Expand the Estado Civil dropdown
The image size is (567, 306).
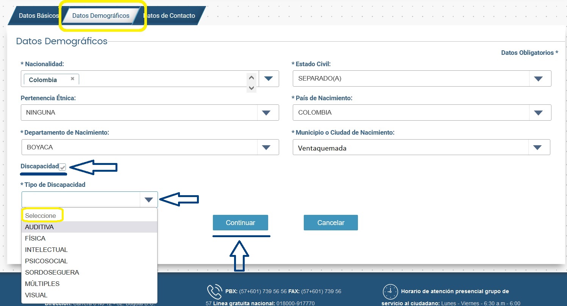(538, 79)
